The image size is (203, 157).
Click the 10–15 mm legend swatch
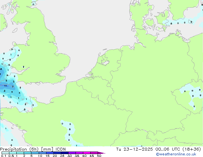[x=43, y=153]
